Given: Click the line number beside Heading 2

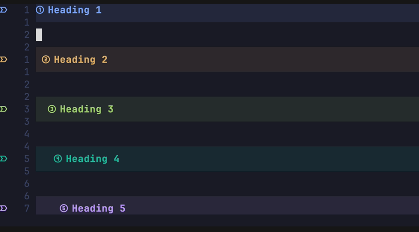Looking at the screenshot, I should pos(27,59).
